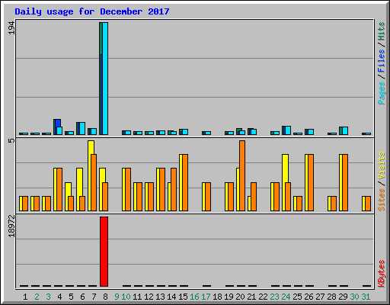Click the tall cyan hits bar for day 8

point(105,79)
